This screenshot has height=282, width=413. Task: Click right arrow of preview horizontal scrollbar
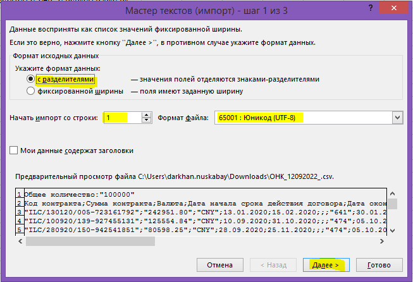381,240
